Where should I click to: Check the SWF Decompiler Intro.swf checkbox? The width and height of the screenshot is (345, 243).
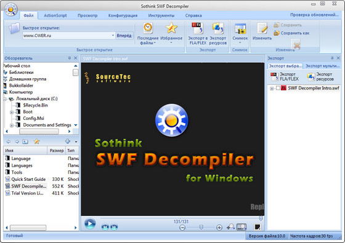278,88
